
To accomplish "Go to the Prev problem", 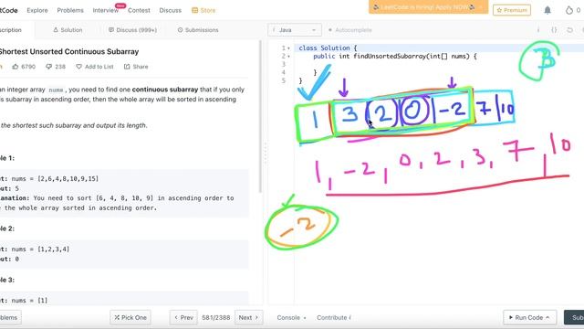I will tap(183, 317).
